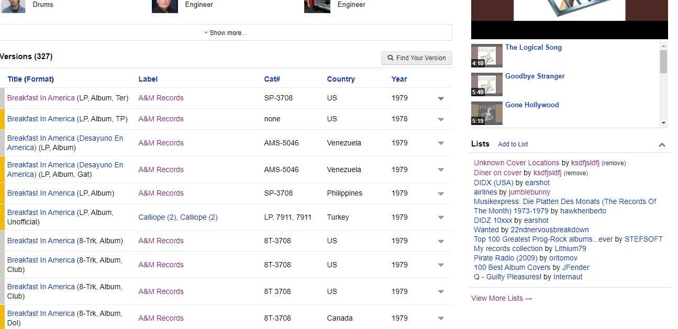Viewport: 678px width, 329px height.
Task: Sort versions by Format link
Action: click(x=39, y=79)
